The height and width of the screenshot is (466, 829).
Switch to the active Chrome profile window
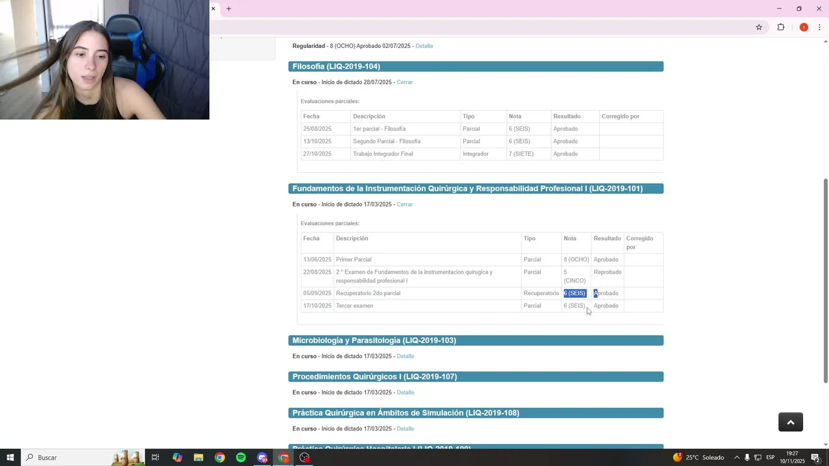[284, 458]
